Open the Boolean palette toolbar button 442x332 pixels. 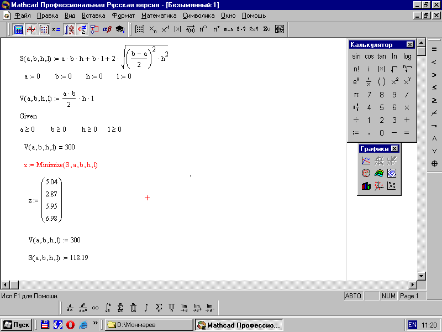82,29
